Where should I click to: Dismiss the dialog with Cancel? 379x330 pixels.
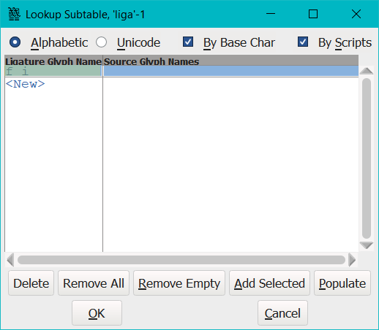(282, 313)
